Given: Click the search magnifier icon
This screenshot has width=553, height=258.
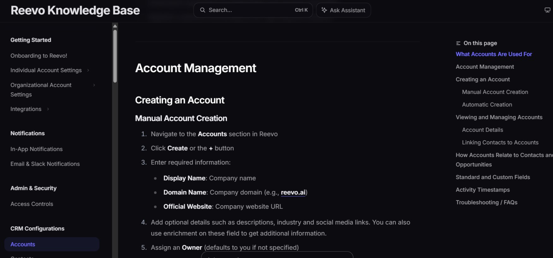Looking at the screenshot, I should [202, 10].
